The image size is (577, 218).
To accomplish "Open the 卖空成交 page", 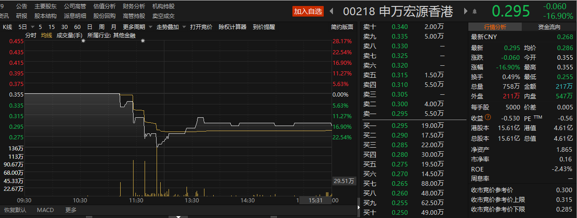I will click(163, 16).
